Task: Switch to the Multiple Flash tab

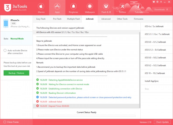Action: click(74, 19)
